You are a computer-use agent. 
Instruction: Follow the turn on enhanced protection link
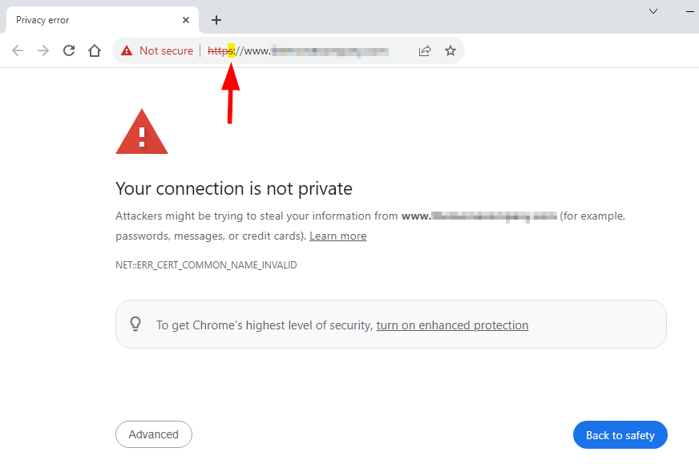point(452,325)
